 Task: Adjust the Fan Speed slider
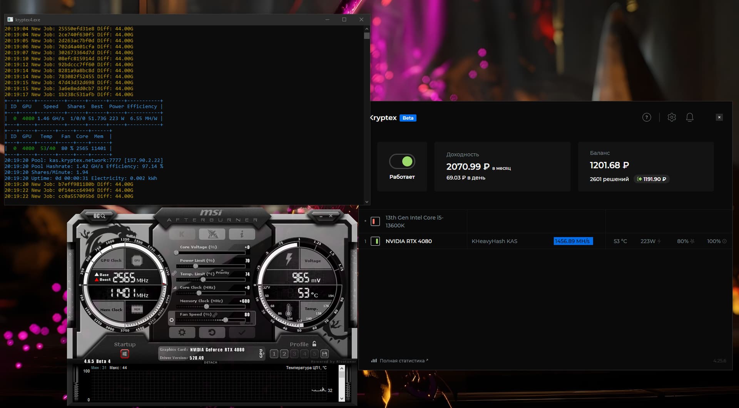(211, 320)
